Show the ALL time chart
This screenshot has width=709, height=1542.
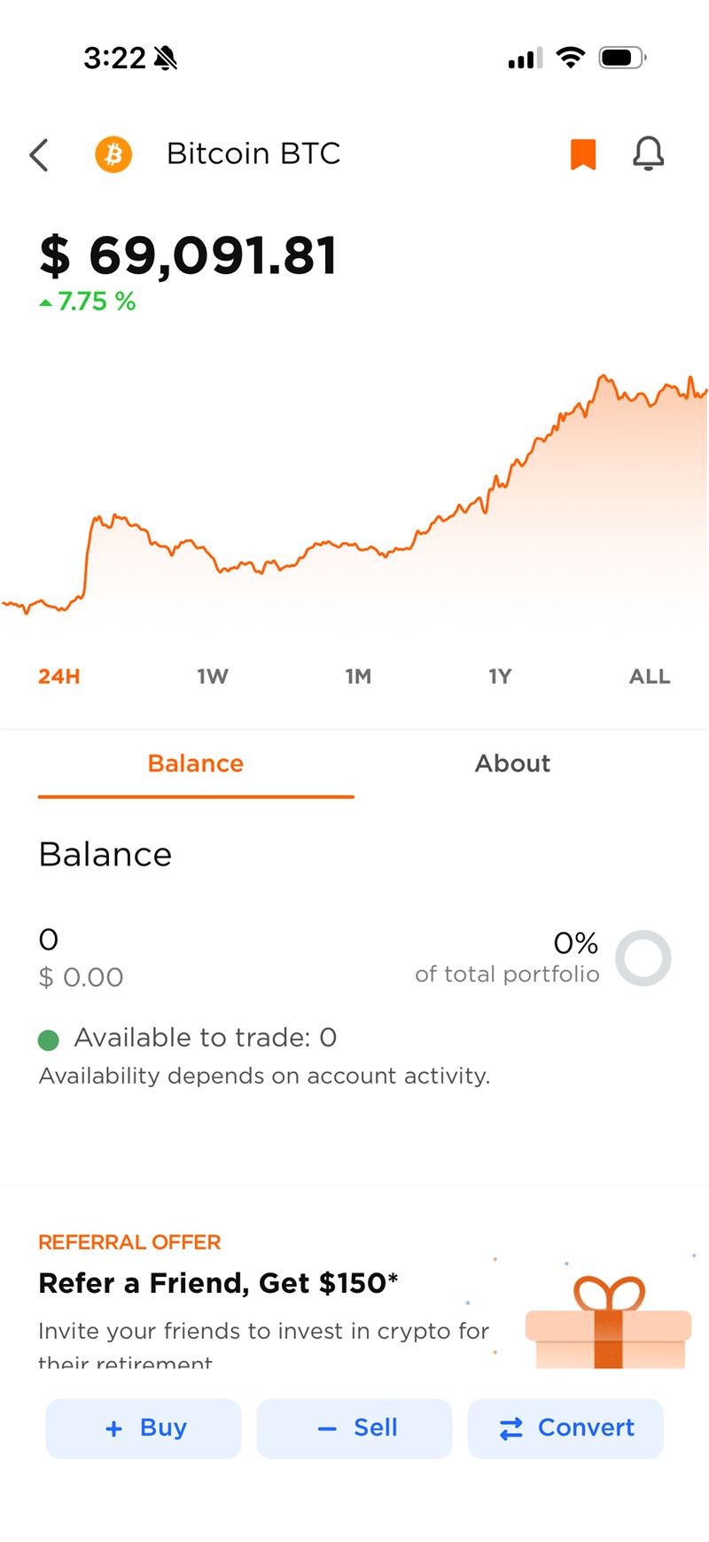coord(650,677)
